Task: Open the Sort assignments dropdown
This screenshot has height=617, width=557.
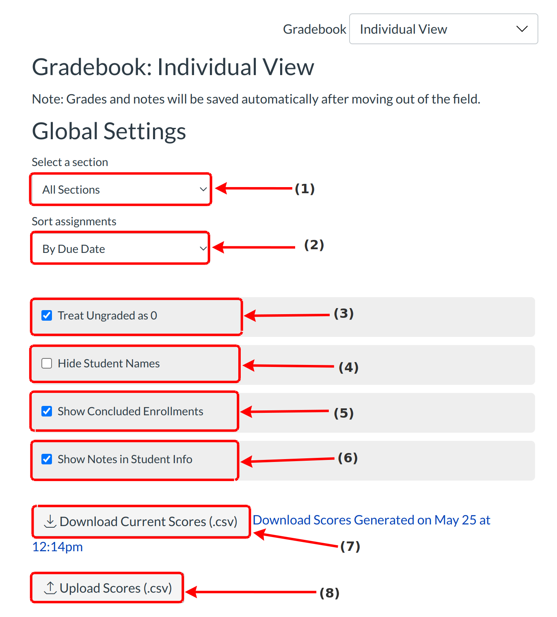Action: point(120,248)
